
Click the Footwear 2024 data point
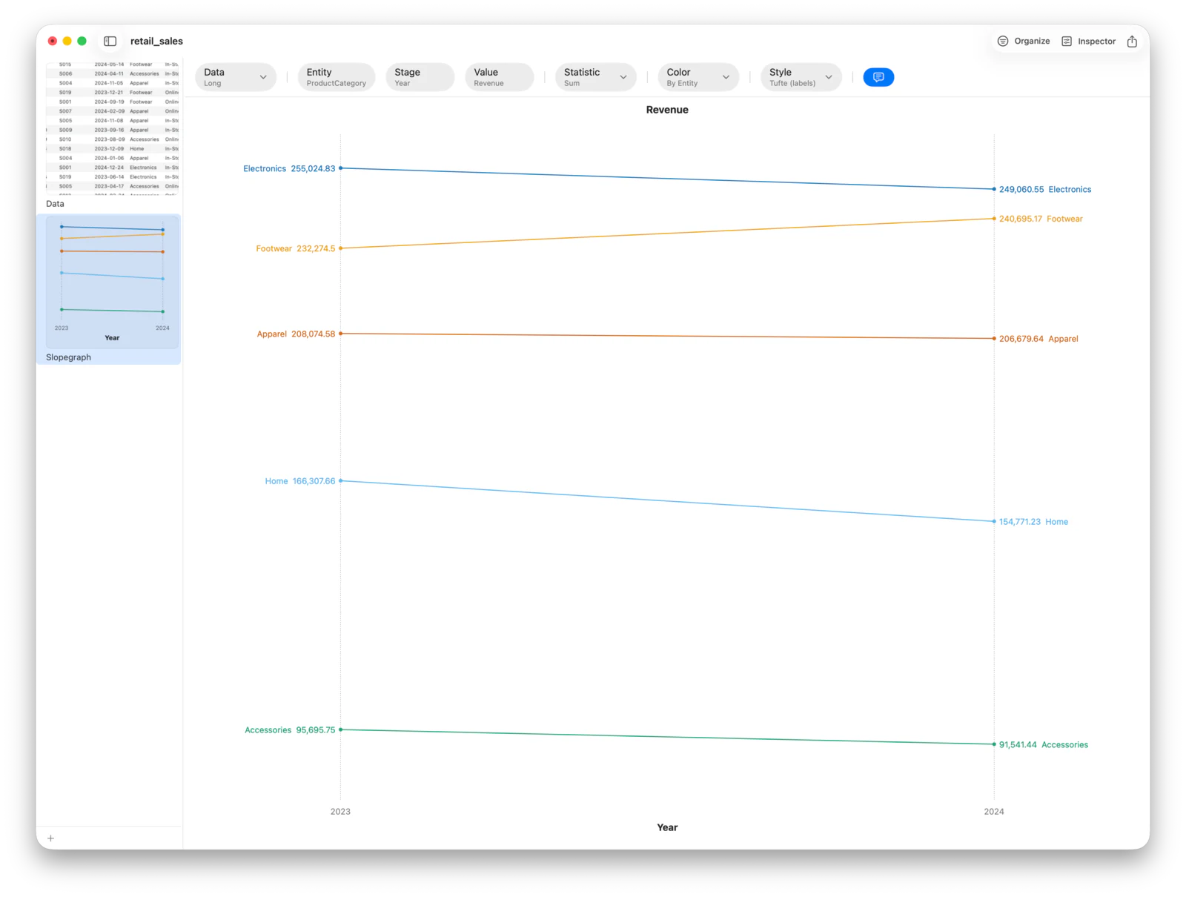click(x=994, y=219)
